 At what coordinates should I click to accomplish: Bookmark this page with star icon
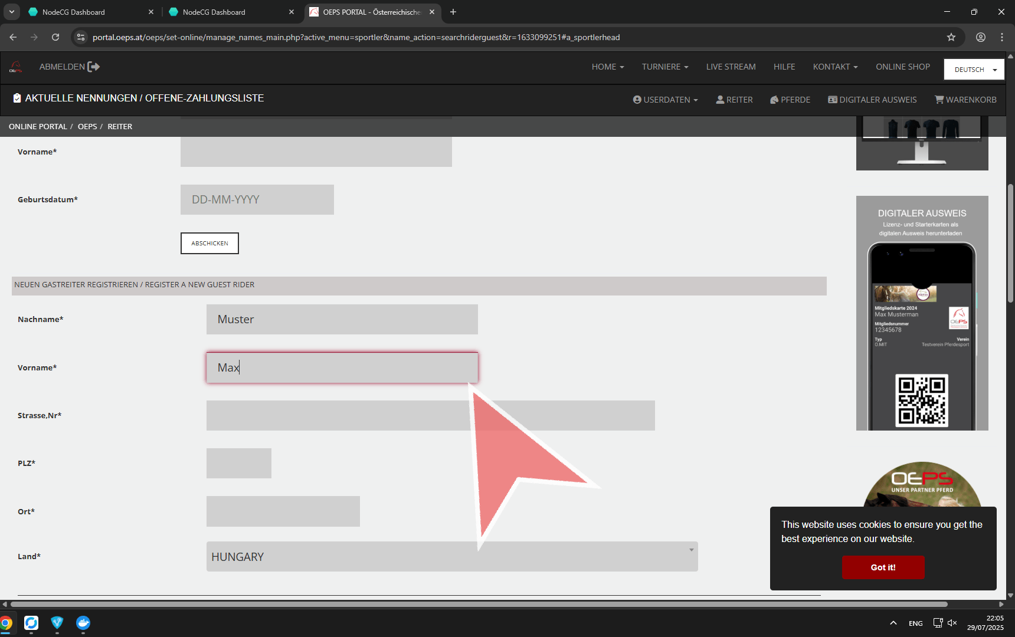point(951,37)
